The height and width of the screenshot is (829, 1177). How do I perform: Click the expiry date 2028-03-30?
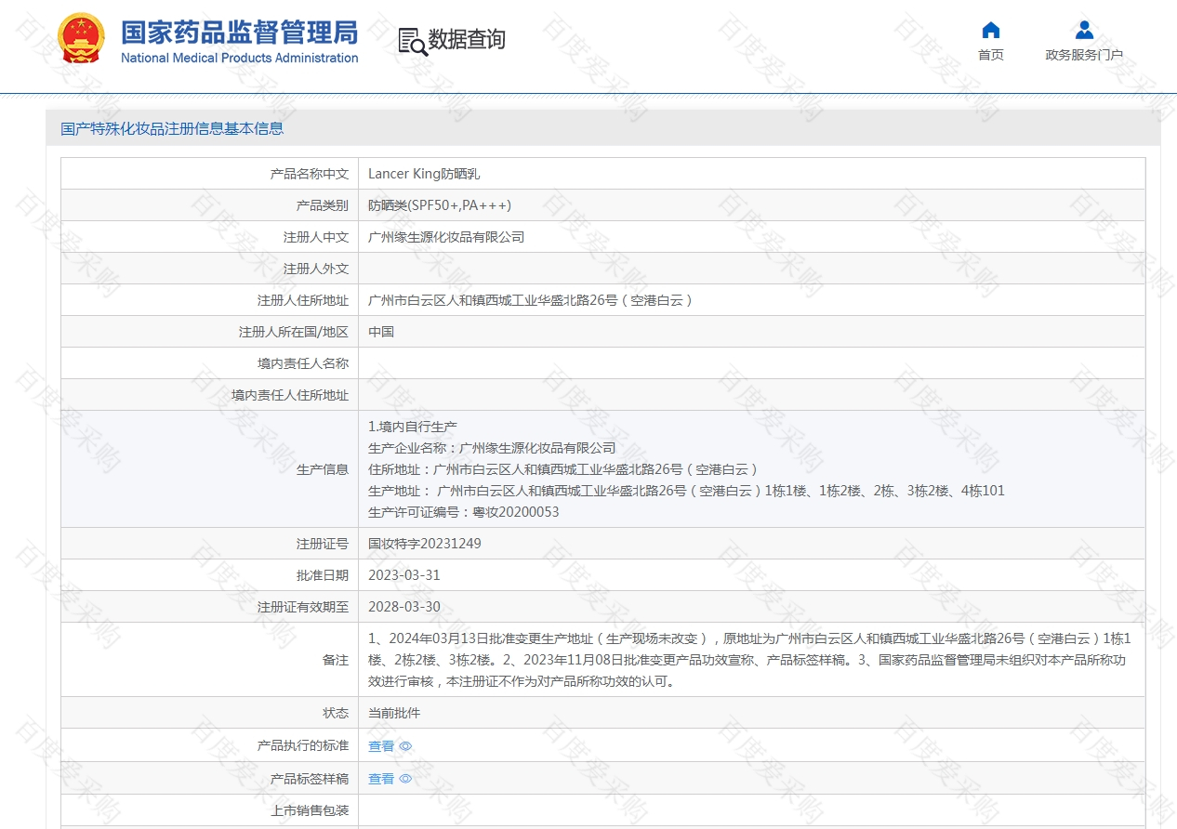click(x=404, y=607)
